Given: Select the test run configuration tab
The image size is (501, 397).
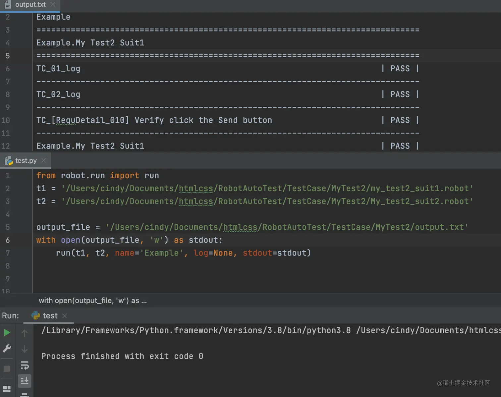Looking at the screenshot, I should (x=50, y=316).
